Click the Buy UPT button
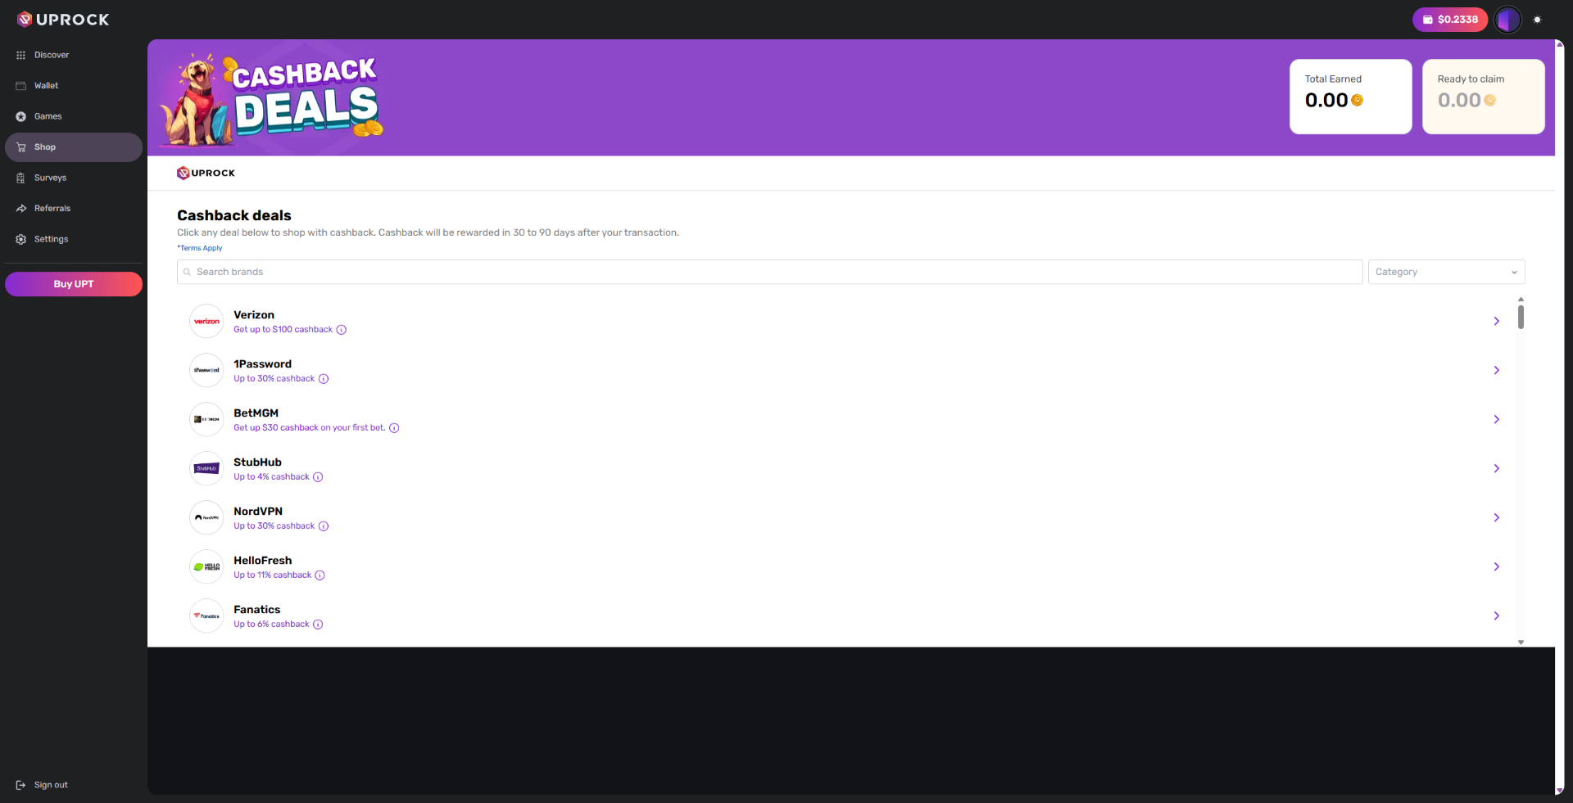This screenshot has height=803, width=1573. coord(74,284)
